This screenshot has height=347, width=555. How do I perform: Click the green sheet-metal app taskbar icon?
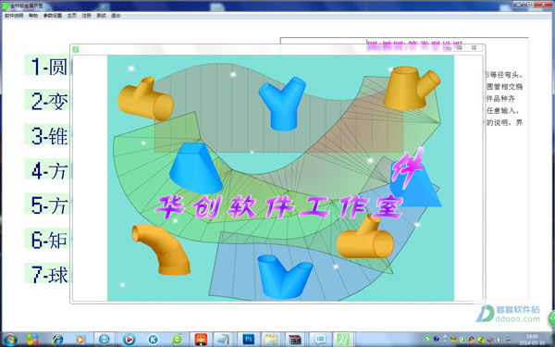pos(342,340)
